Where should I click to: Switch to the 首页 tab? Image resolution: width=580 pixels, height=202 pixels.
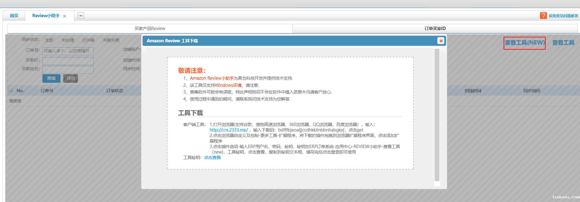(14, 16)
